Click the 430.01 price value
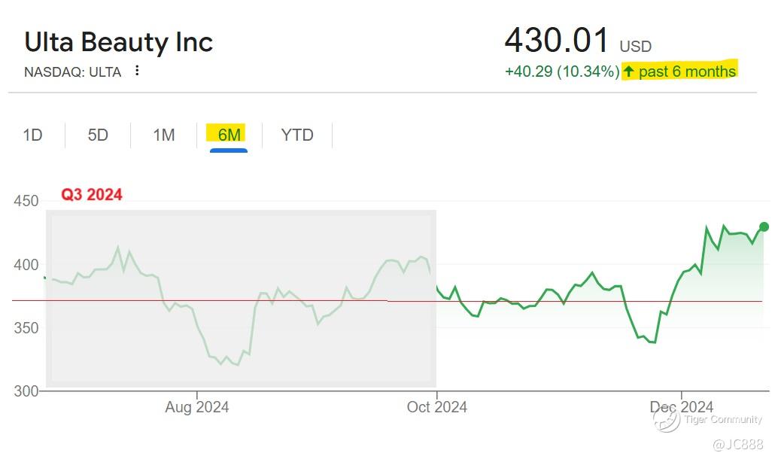The width and height of the screenshot is (778, 462). point(556,41)
